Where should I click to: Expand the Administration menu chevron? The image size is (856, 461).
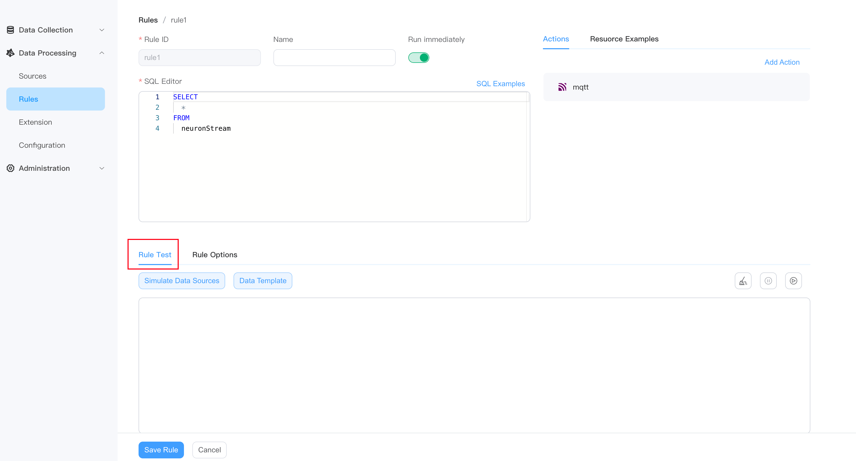tap(102, 168)
